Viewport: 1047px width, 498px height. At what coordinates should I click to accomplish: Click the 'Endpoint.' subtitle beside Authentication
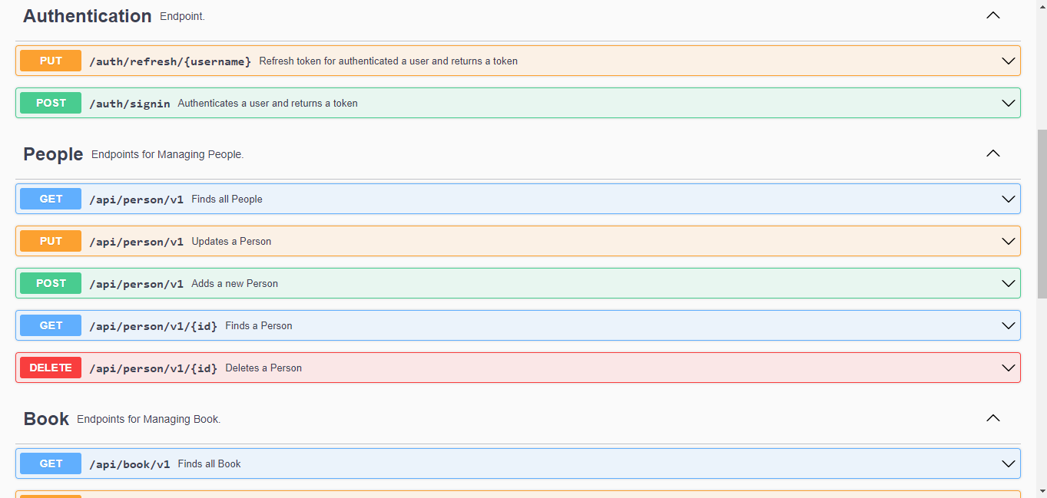click(x=182, y=16)
